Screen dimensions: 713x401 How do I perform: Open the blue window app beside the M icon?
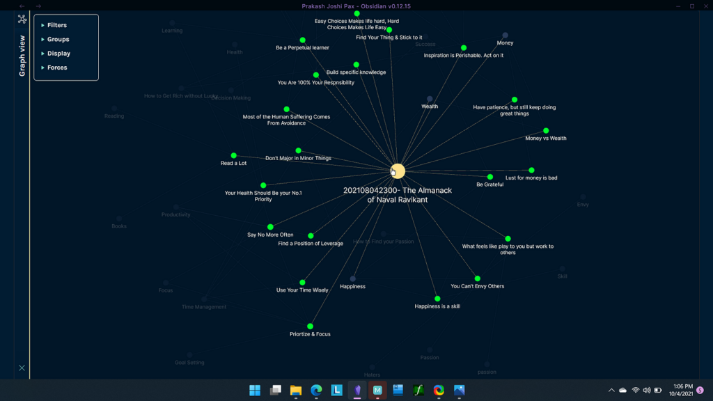pos(398,390)
